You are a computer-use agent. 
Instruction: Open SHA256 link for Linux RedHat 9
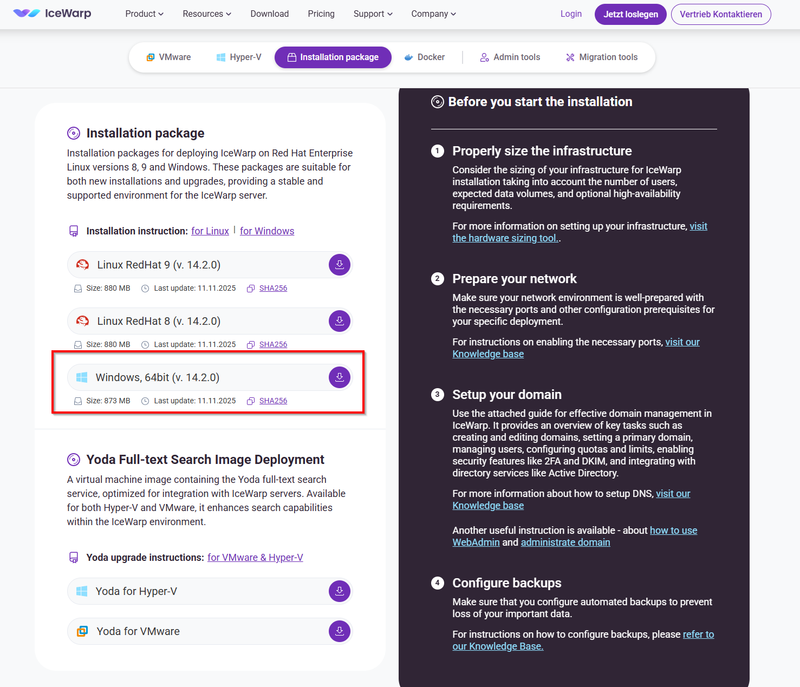tap(273, 289)
